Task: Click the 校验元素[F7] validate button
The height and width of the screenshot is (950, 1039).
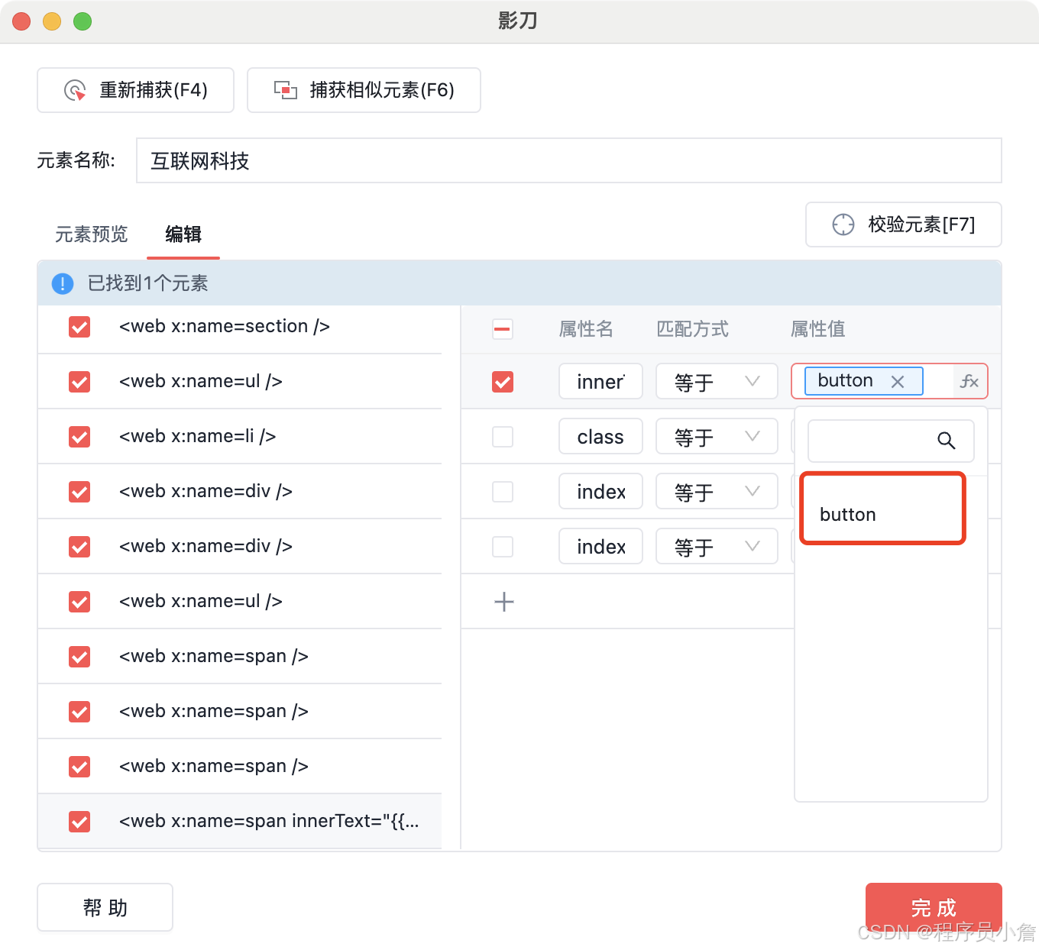Action: 904,225
